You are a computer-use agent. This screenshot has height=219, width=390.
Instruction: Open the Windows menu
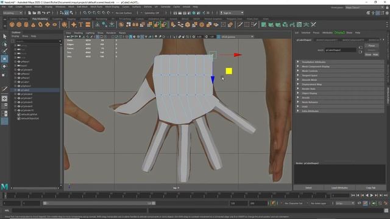click(x=60, y=7)
